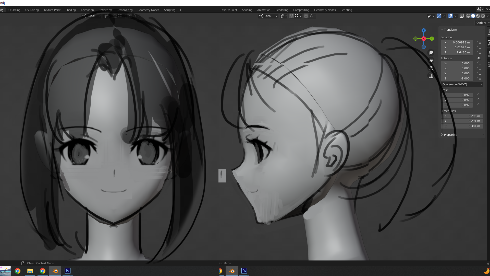Viewport: 490px width, 276px height.
Task: Open the Sculpting workspace tab
Action: click(x=14, y=10)
